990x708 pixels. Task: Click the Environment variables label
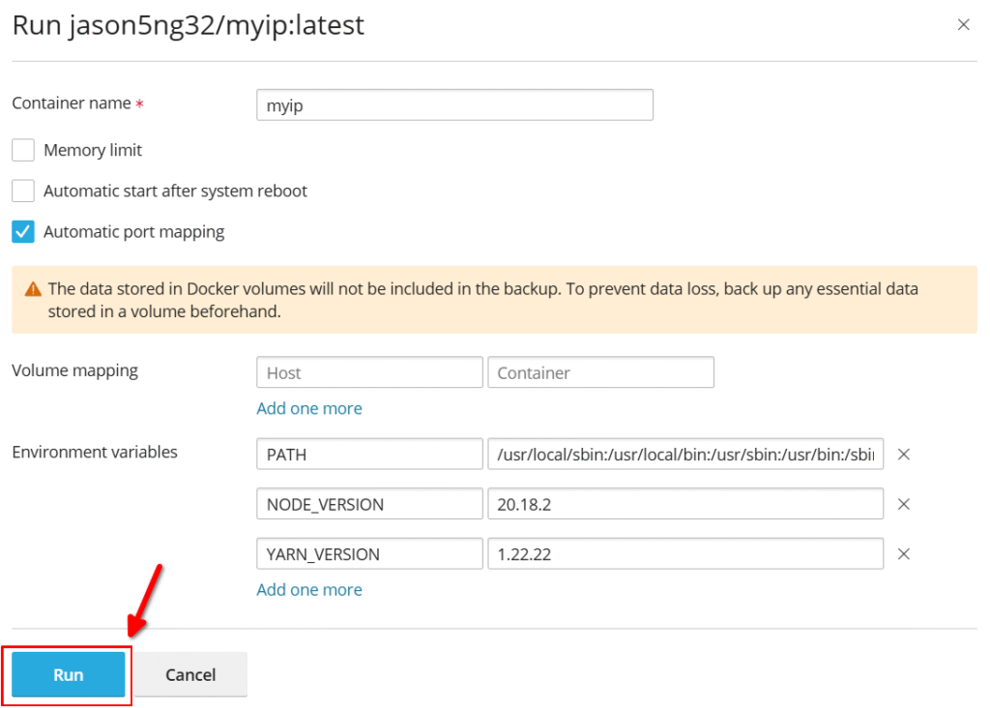click(x=95, y=453)
